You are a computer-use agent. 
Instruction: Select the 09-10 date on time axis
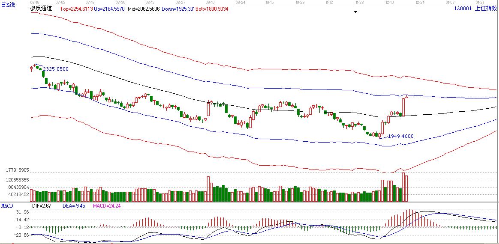click(210, 2)
